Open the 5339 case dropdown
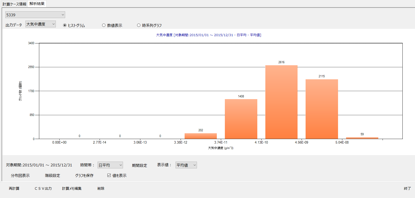415x198 pixels. click(35, 15)
